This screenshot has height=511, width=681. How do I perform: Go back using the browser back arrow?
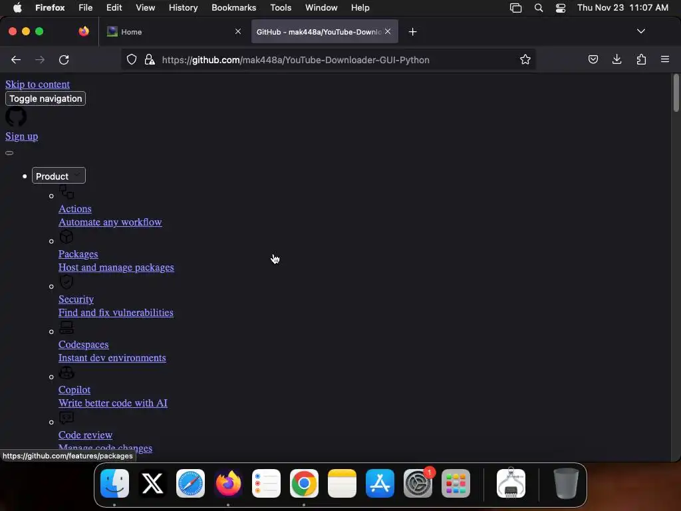(16, 59)
